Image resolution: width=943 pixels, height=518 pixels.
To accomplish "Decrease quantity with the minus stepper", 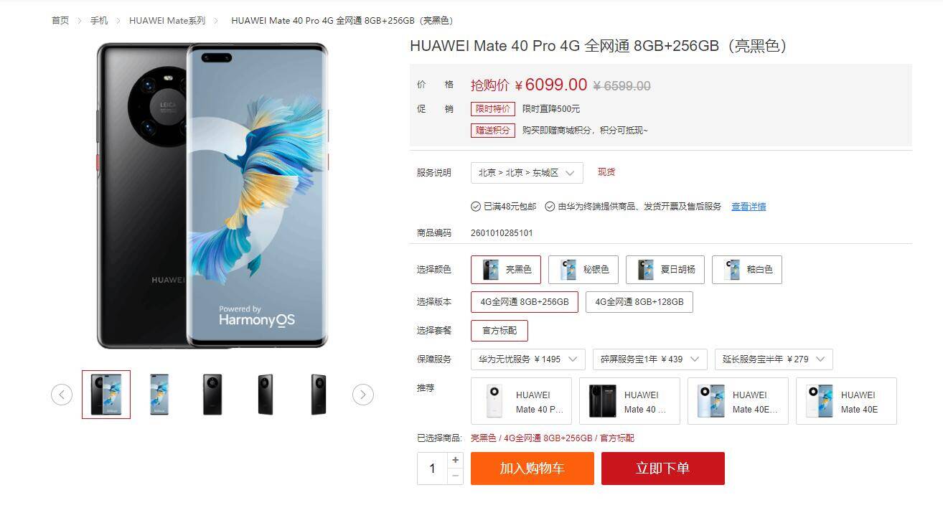I will [455, 476].
